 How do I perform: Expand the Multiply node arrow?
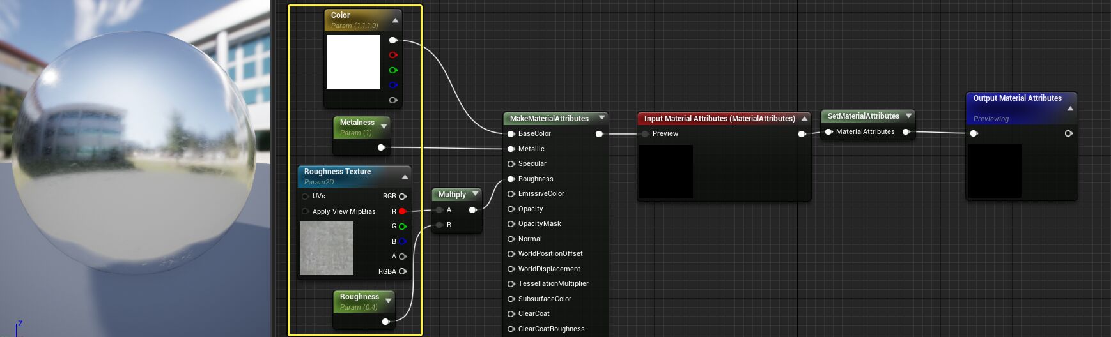point(475,194)
